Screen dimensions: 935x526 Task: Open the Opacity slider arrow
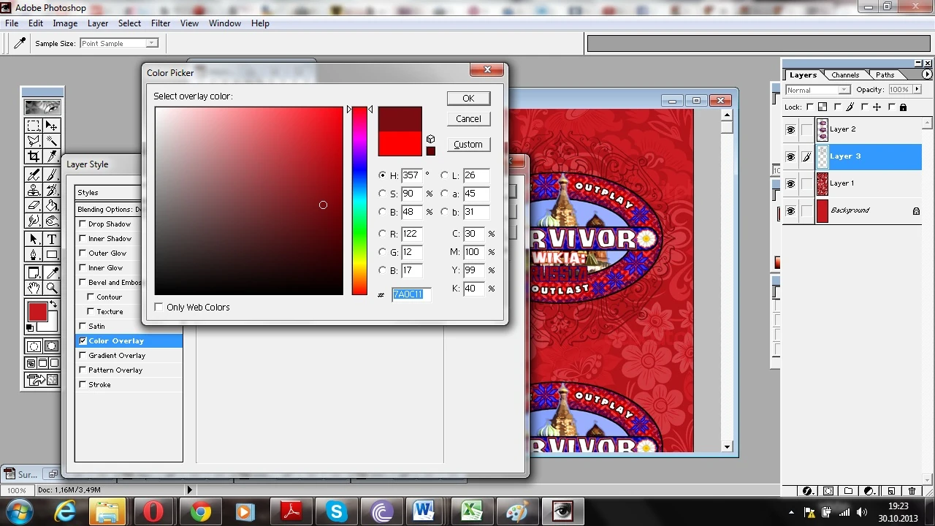coord(916,90)
